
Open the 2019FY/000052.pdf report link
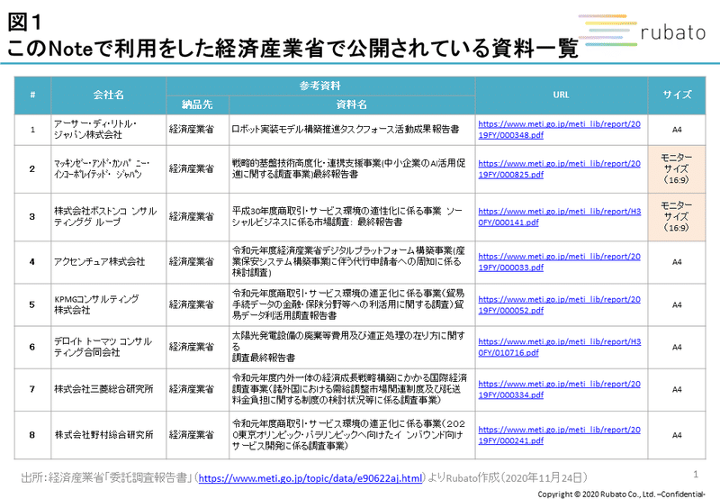pos(559,304)
